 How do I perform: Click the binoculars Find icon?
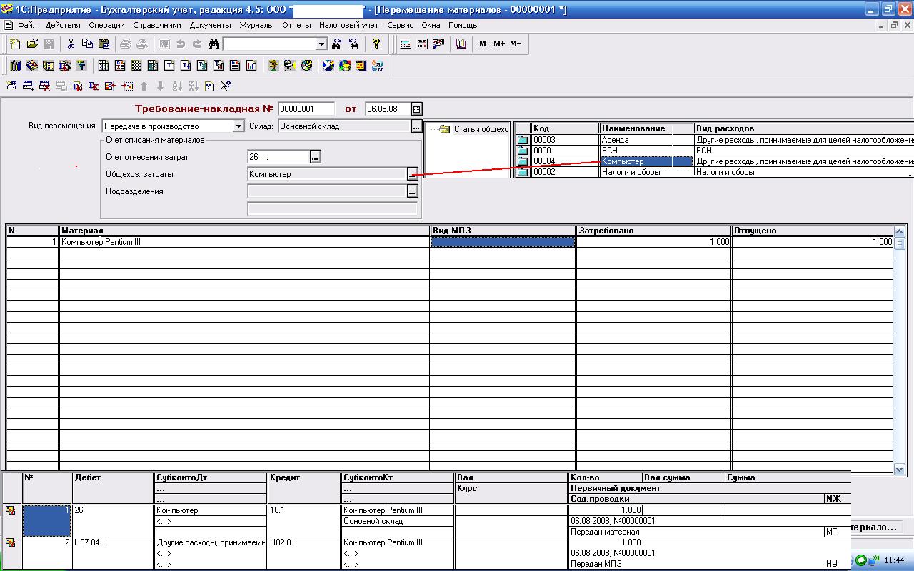(x=214, y=44)
